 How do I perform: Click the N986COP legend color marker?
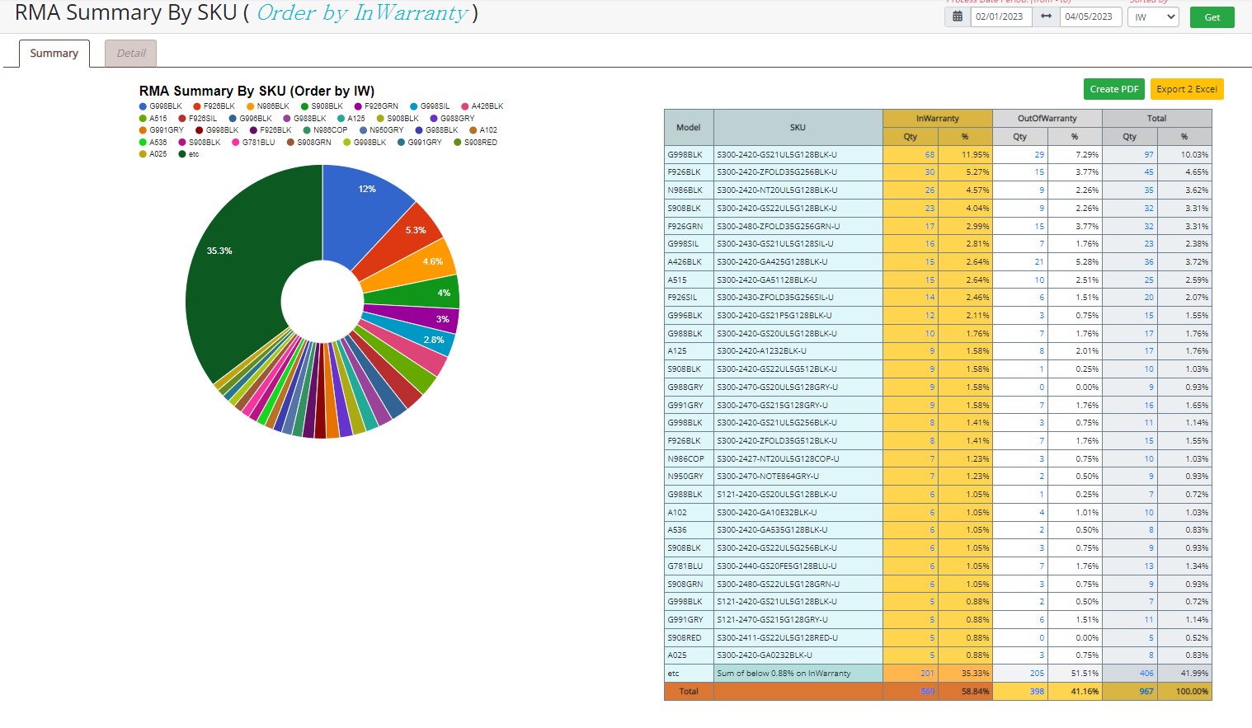[307, 130]
